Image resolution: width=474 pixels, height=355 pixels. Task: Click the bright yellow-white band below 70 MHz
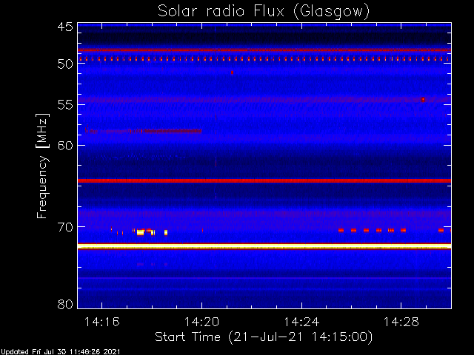264,246
